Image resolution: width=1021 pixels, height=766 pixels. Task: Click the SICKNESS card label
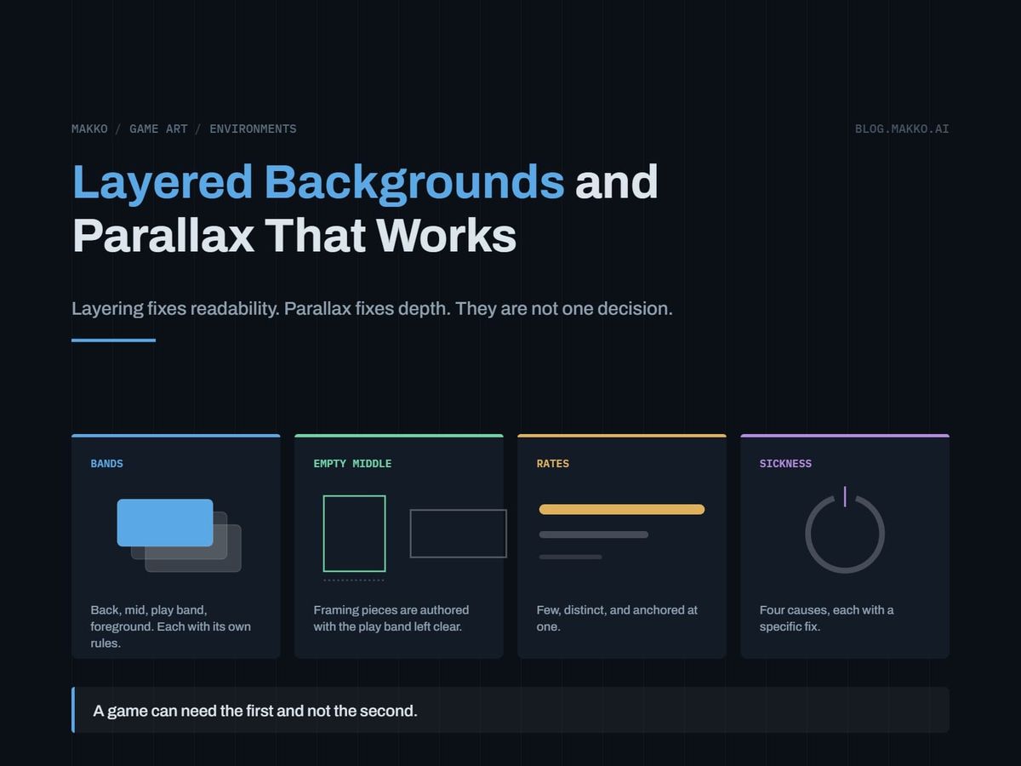tap(785, 464)
